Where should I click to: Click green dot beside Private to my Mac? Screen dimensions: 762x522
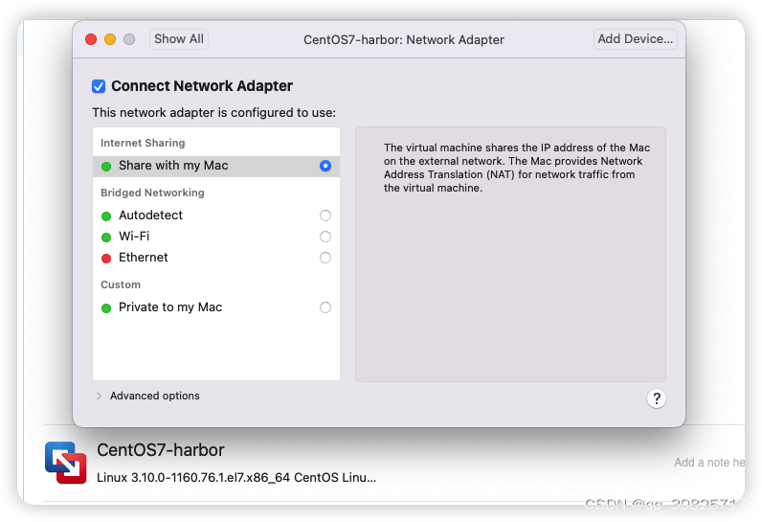[x=106, y=308]
